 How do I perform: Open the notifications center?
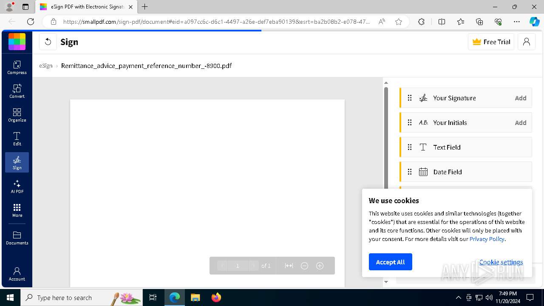(530, 297)
